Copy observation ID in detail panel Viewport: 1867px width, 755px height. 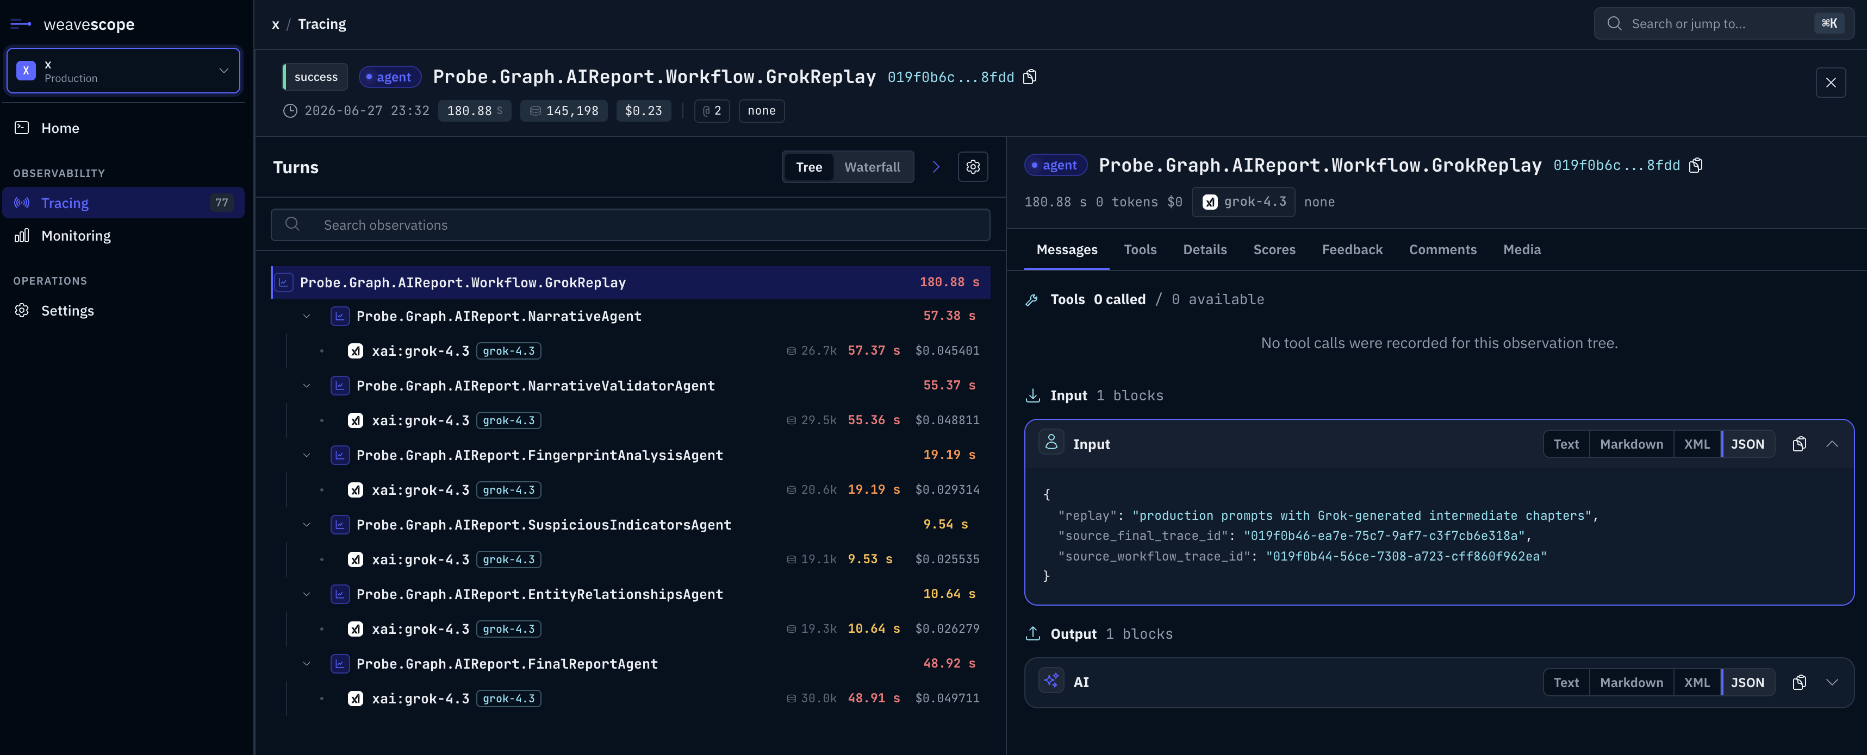click(1695, 166)
